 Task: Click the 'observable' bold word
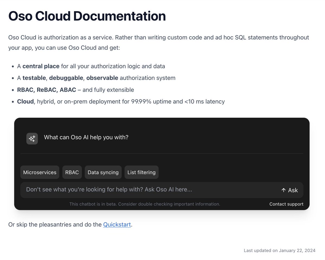pyautogui.click(x=102, y=78)
